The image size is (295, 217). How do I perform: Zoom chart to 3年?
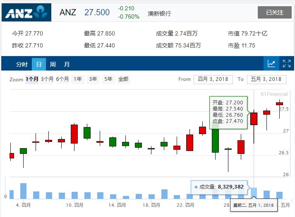tap(93, 79)
